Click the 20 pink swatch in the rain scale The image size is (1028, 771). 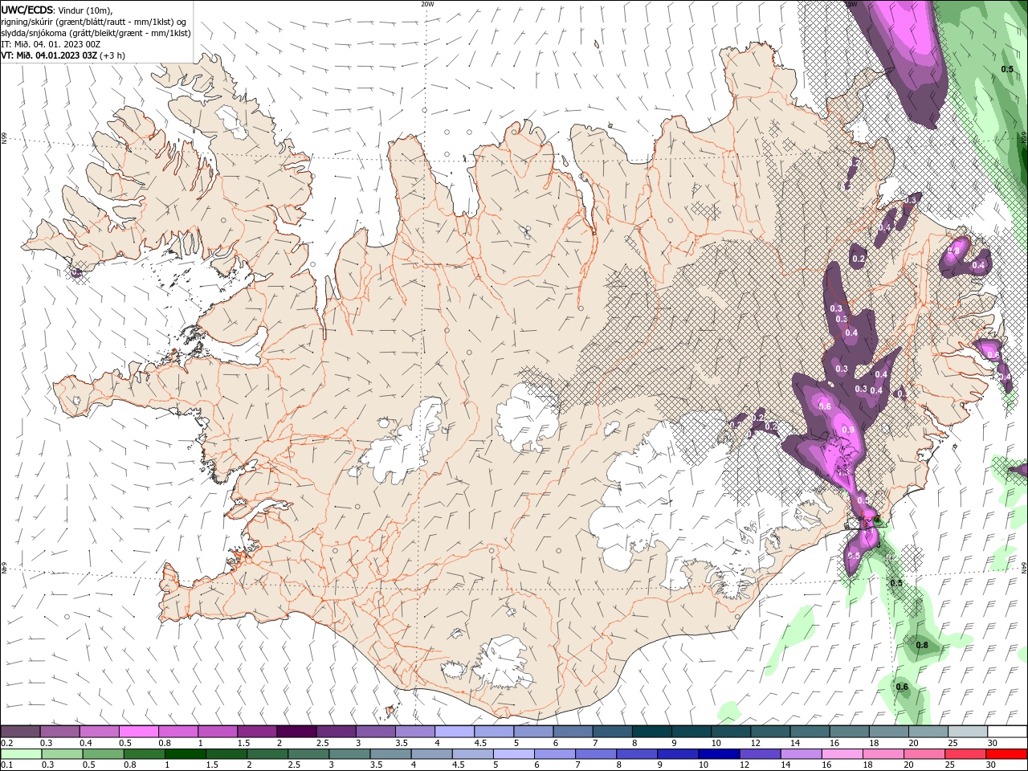click(924, 754)
